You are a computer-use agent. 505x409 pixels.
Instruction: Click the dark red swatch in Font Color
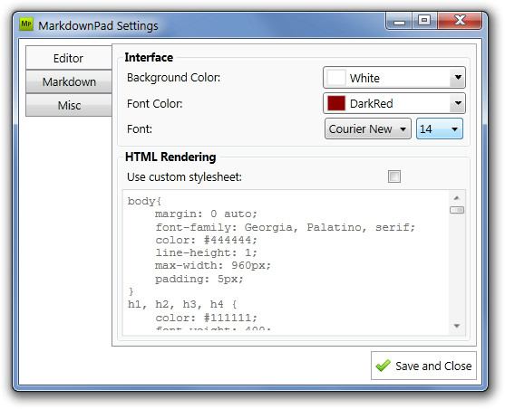(x=336, y=103)
